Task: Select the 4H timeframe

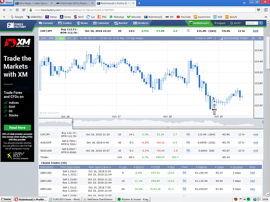Action: (x=69, y=38)
